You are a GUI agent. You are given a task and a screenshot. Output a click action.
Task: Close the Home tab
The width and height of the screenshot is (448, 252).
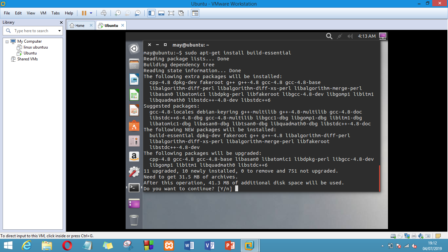click(91, 25)
